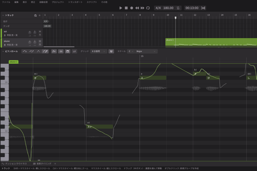The width and height of the screenshot is (257, 171).
Task: Start playback with the play button
Action: tap(121, 8)
